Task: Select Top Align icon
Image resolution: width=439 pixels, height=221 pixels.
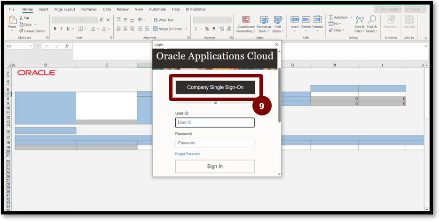Action: tap(119, 20)
